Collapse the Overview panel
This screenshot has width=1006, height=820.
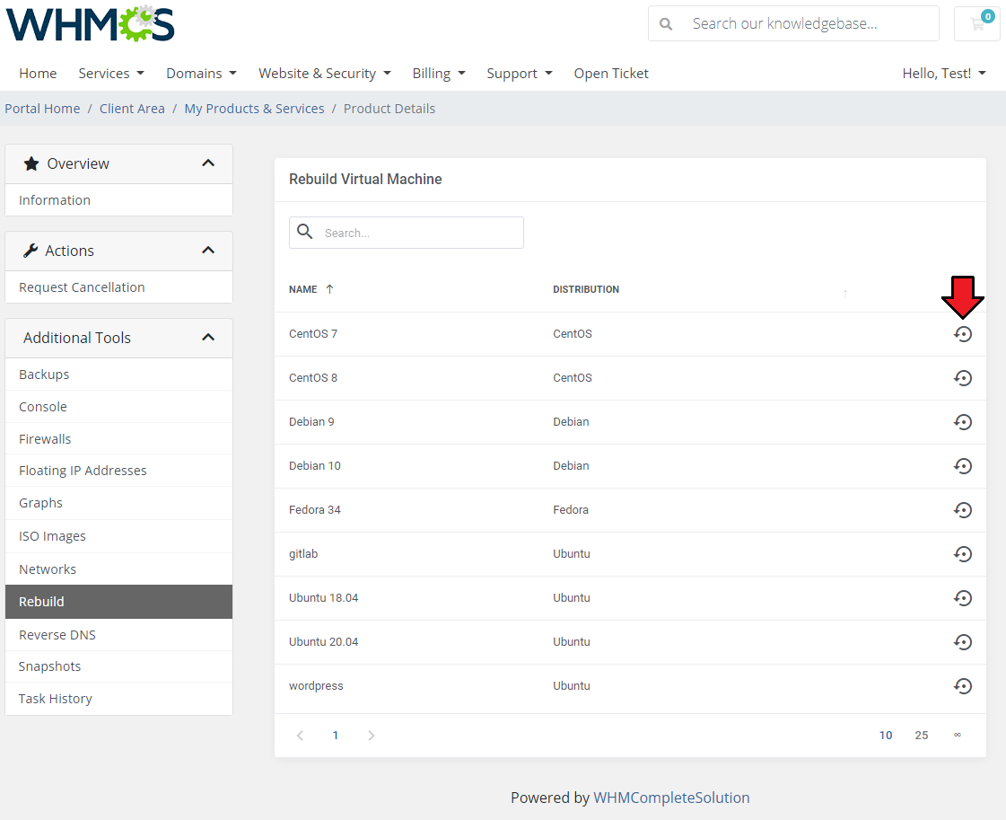[208, 163]
